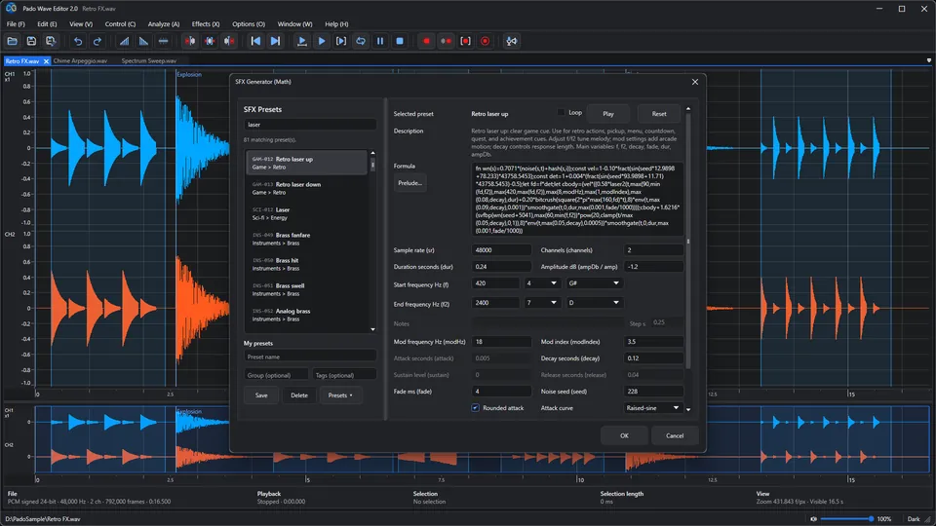The image size is (936, 526).
Task: Click the underlined Play icon
Action: point(302,41)
